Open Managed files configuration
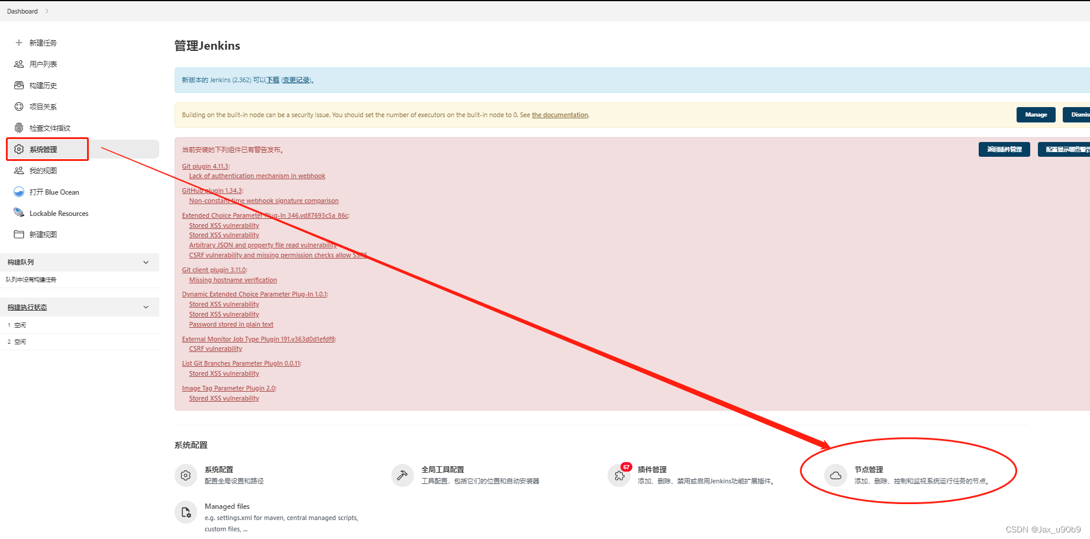This screenshot has height=539, width=1090. coord(227,506)
